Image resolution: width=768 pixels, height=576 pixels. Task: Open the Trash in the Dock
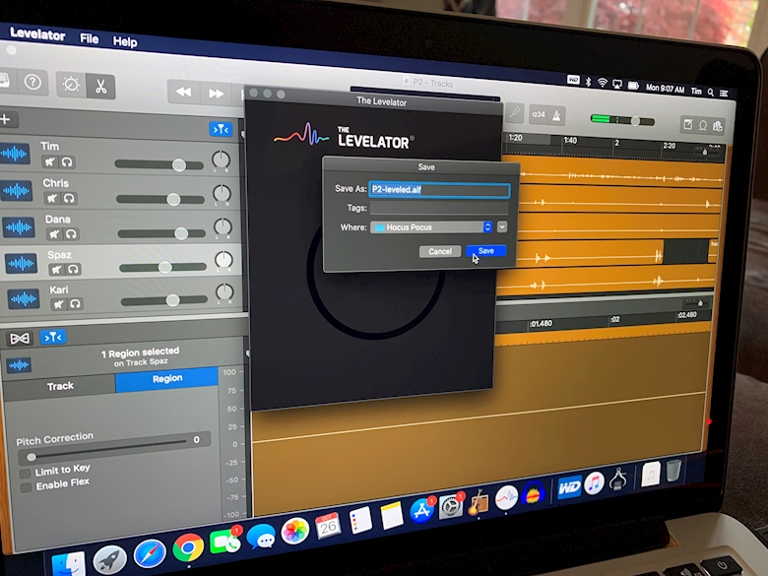tap(673, 471)
